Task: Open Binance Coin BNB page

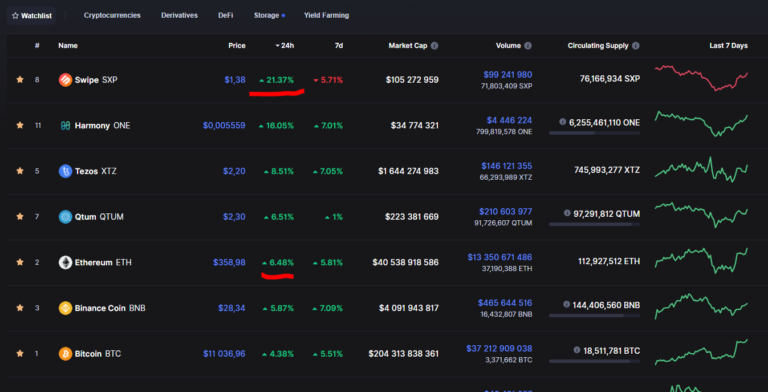Action: [x=110, y=308]
